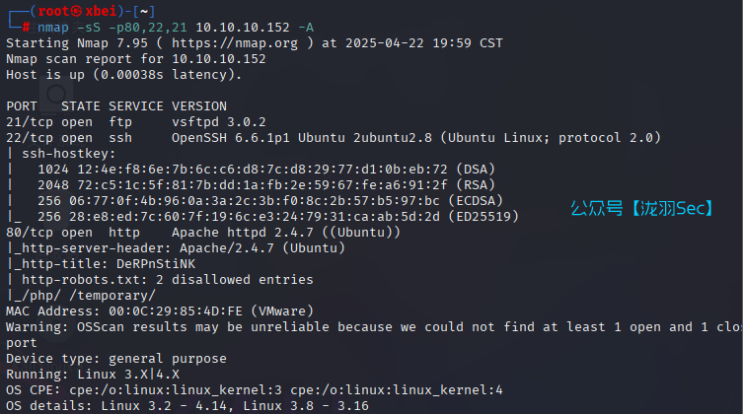
Task: Click the 21/tcp open ftp line
Action: pos(73,121)
